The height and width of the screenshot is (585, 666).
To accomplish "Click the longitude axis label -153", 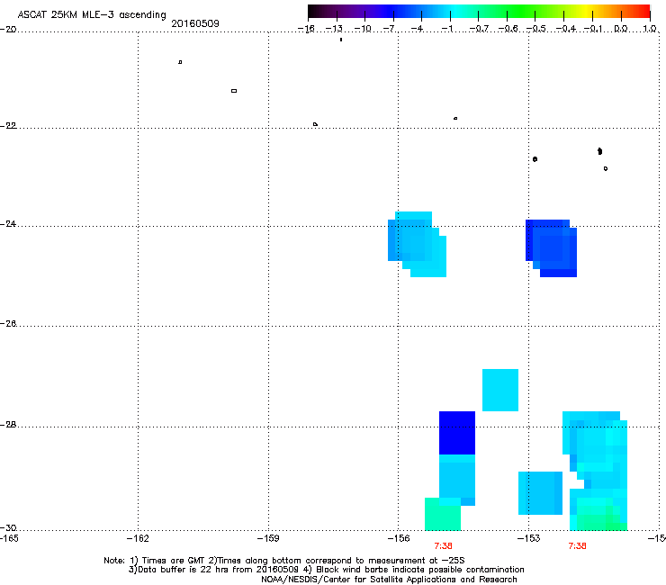I will (x=528, y=539).
